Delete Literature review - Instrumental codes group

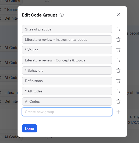coord(118,39)
